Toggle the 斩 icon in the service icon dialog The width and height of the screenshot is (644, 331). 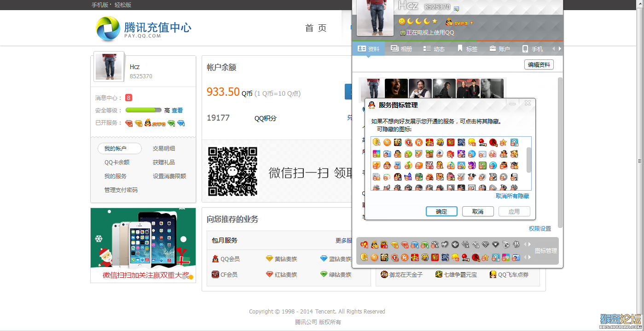click(397, 142)
